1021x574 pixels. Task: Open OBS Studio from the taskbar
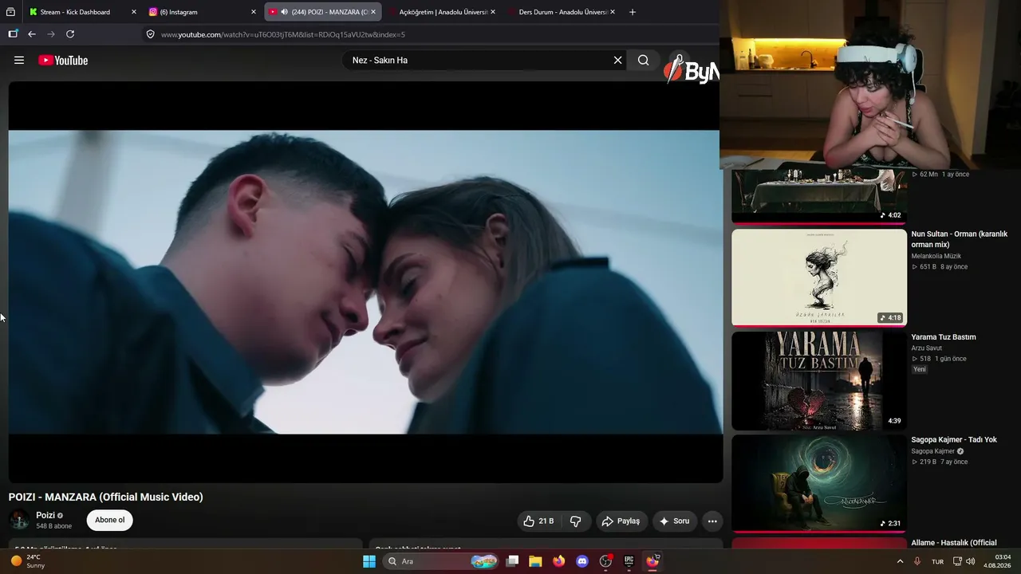(x=605, y=561)
